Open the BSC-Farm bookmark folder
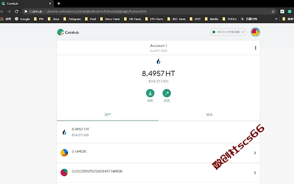This screenshot has height=184, width=294. tap(176, 19)
